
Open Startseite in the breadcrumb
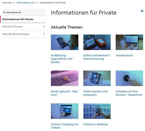[x=7, y=3]
